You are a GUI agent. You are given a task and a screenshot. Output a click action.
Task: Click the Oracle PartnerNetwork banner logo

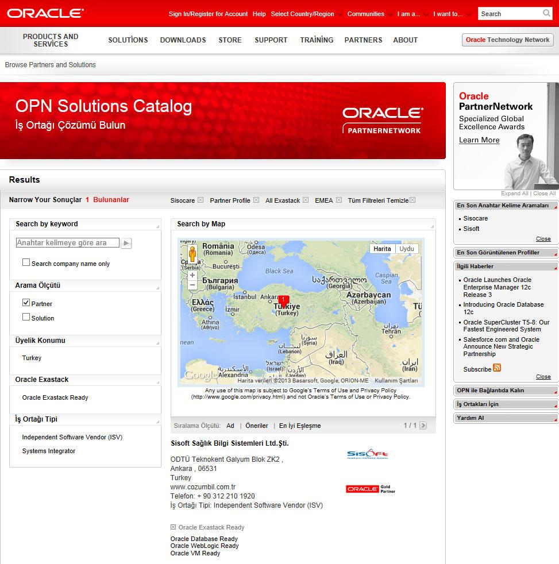tap(383, 121)
